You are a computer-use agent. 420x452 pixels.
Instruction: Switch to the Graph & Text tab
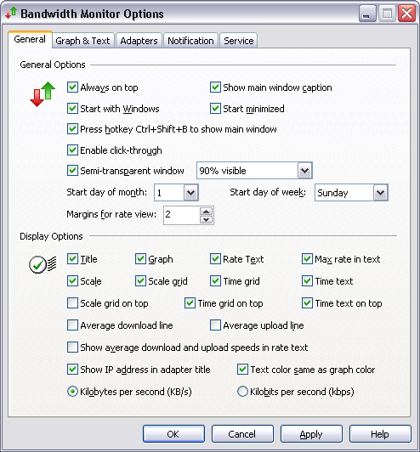[82, 41]
